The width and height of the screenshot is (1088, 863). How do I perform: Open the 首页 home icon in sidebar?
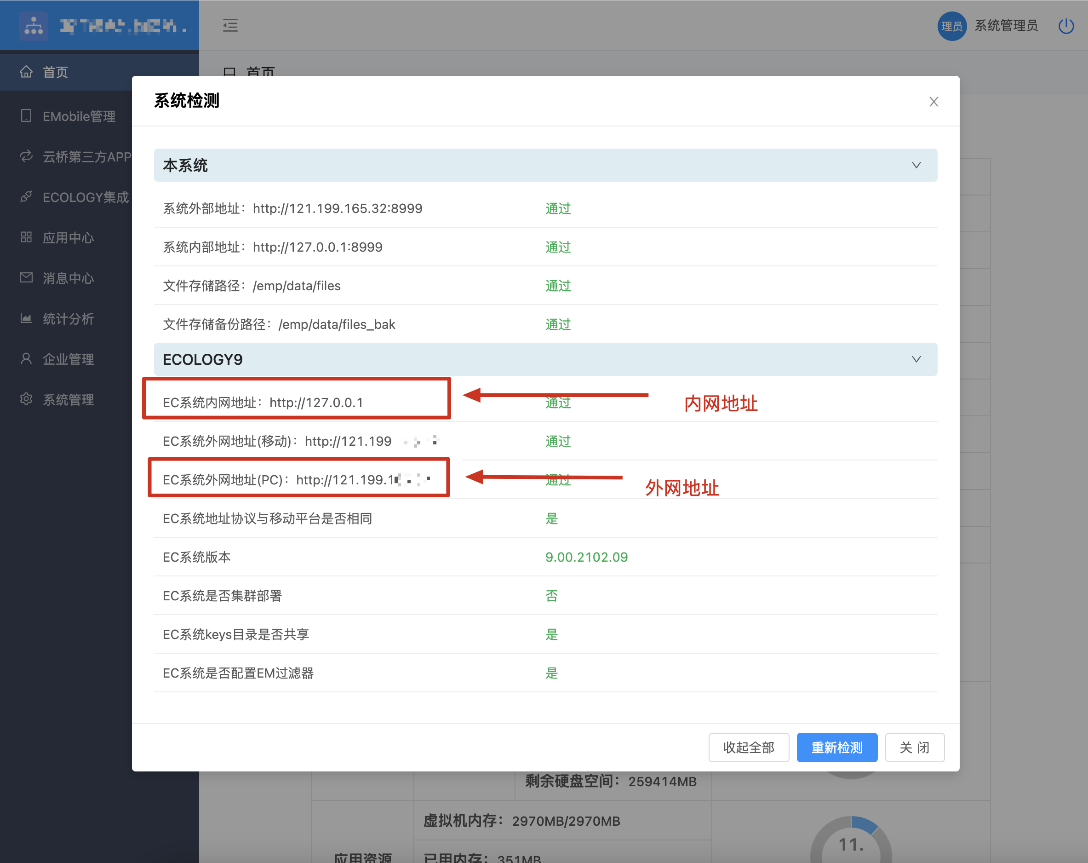[x=27, y=72]
